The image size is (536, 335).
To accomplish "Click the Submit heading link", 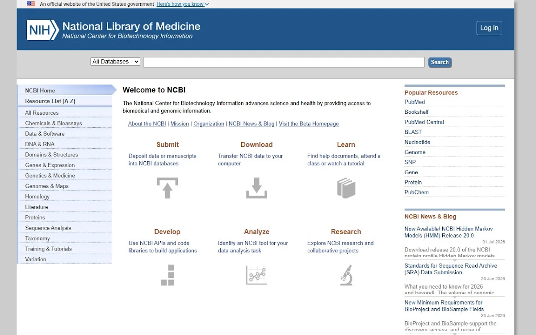I will pos(167,145).
